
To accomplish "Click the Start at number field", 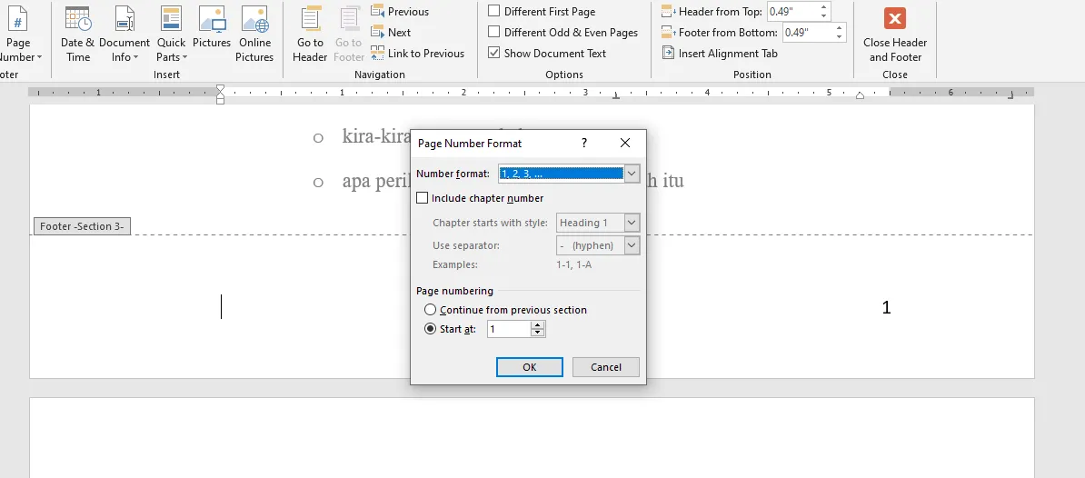I will [x=508, y=330].
